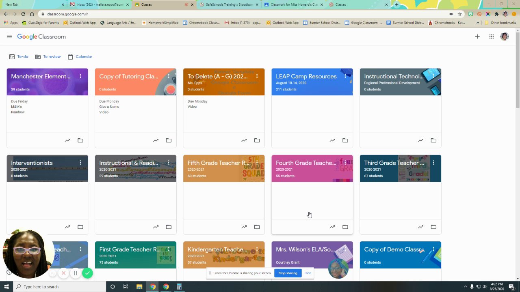Open a new browser tab
This screenshot has width=520, height=292.
pyautogui.click(x=396, y=4)
